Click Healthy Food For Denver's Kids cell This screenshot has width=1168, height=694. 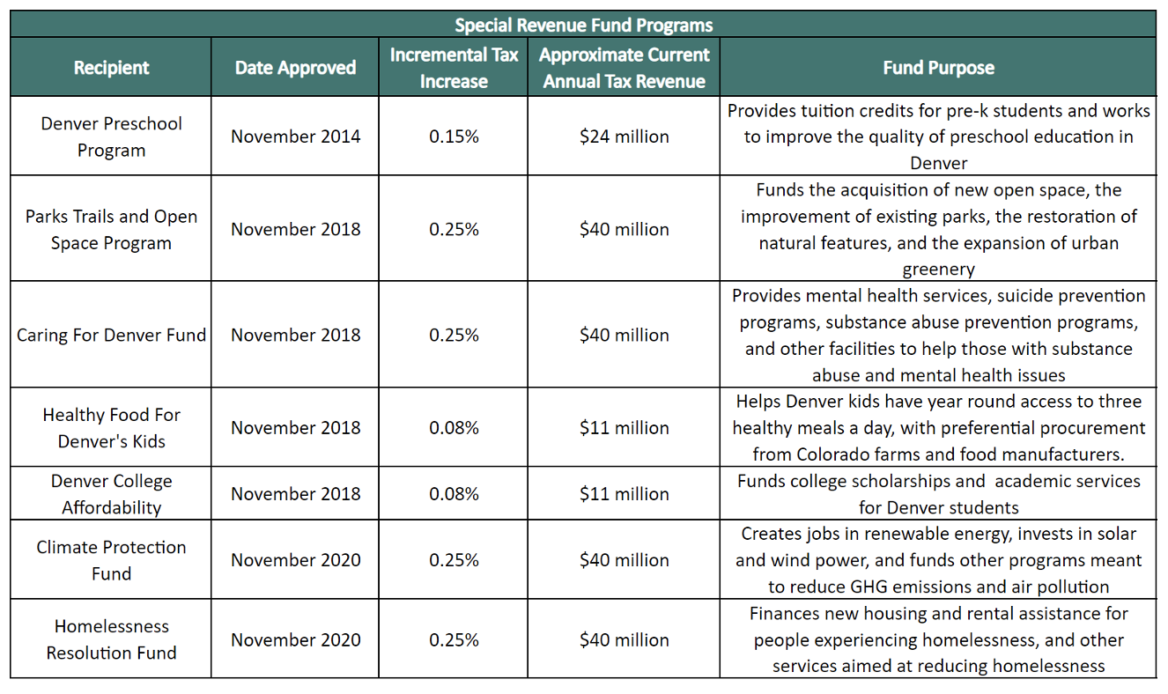(x=111, y=428)
